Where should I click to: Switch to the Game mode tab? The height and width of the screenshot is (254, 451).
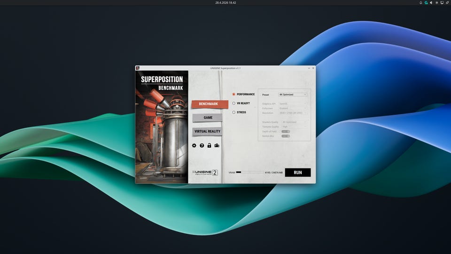point(207,118)
